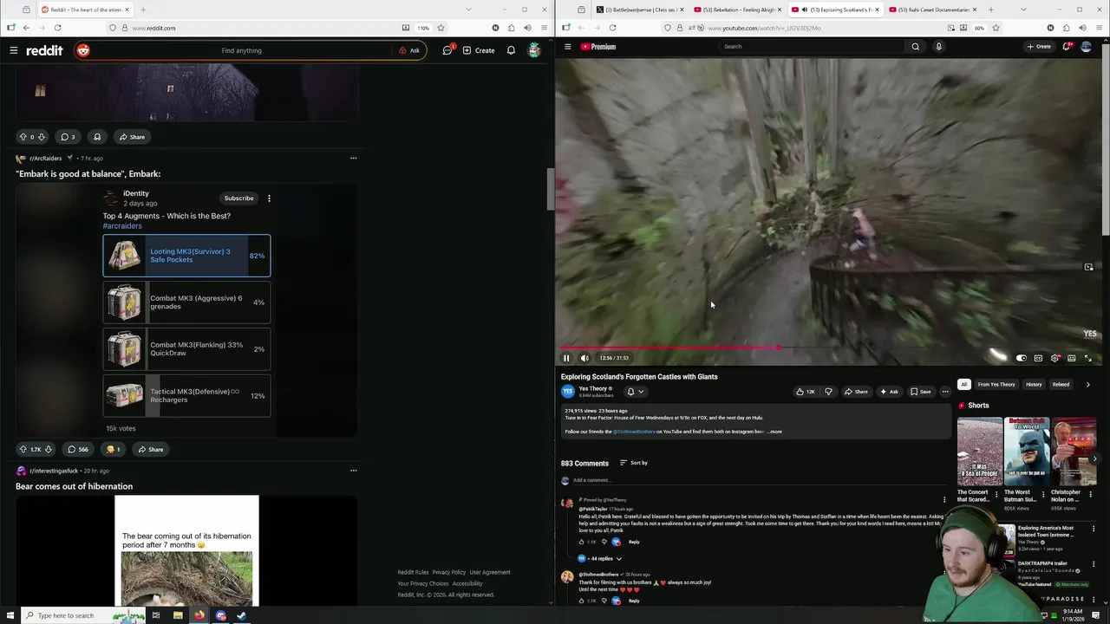The image size is (1110, 624).
Task: Open YouTube notifications bell
Action: 1067,47
